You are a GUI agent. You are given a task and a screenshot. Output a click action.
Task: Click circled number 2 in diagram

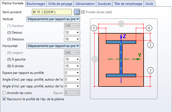(x=151, y=45)
